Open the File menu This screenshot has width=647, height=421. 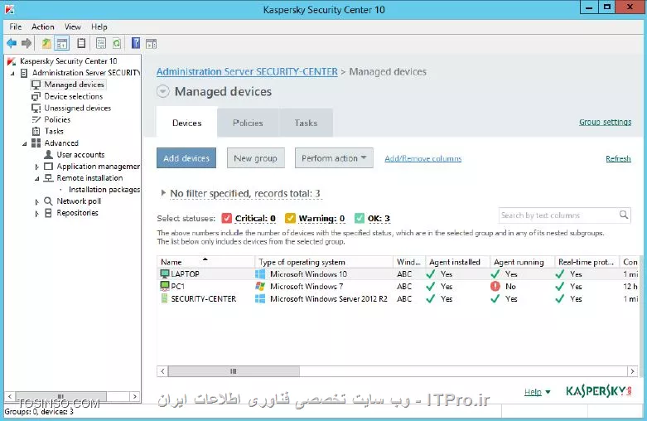pyautogui.click(x=16, y=27)
